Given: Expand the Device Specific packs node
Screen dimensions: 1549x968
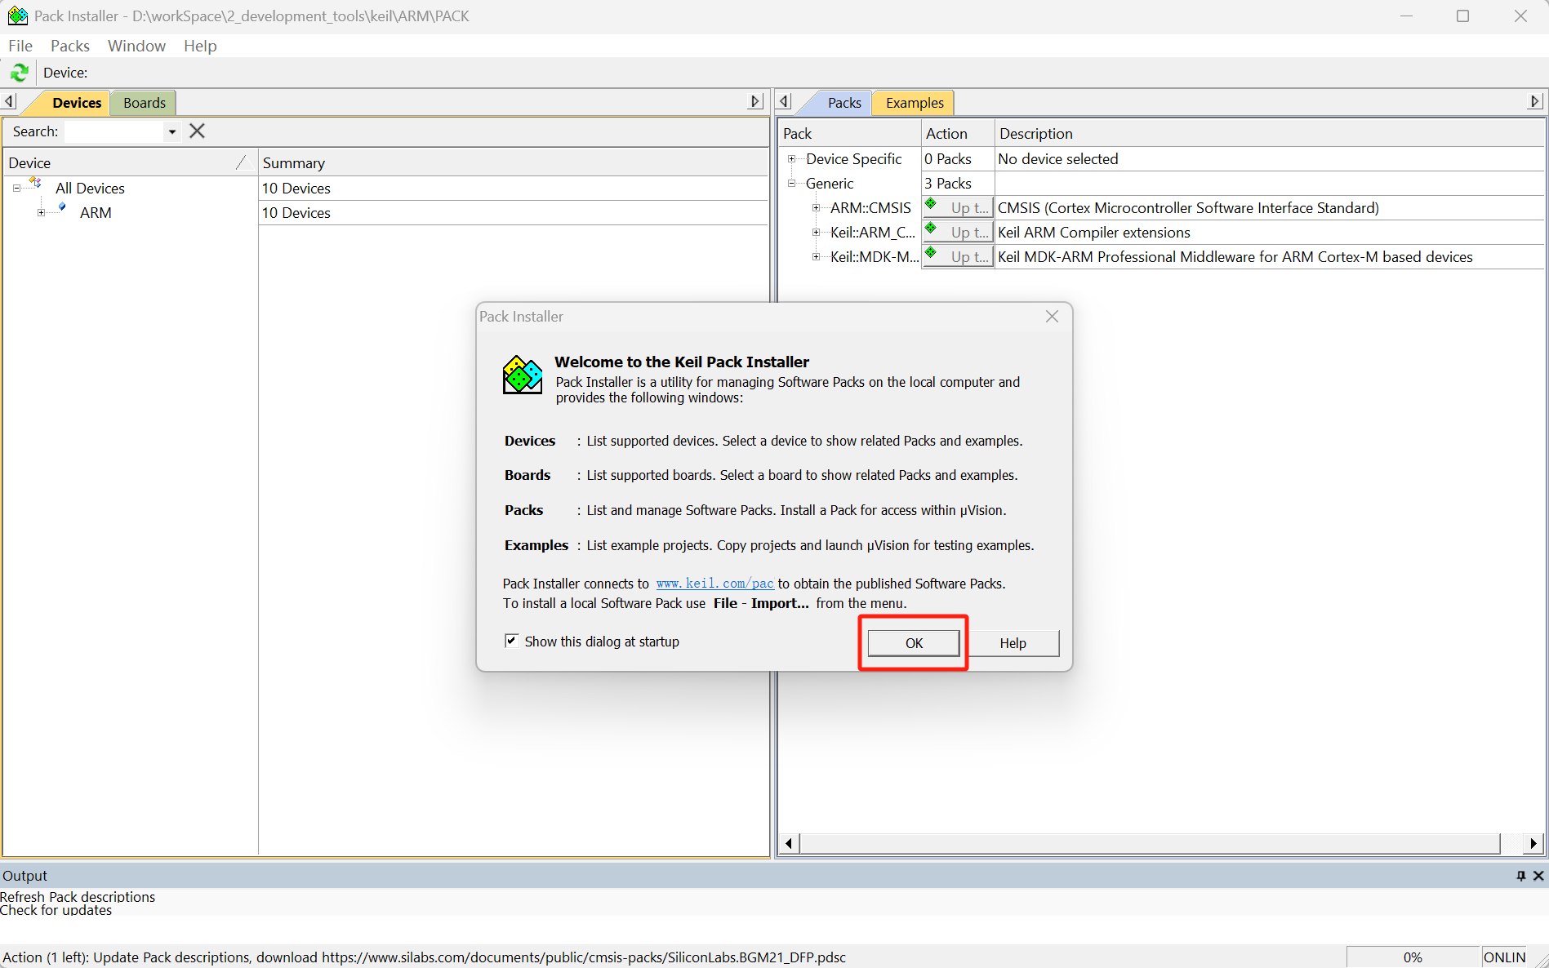Looking at the screenshot, I should point(791,159).
